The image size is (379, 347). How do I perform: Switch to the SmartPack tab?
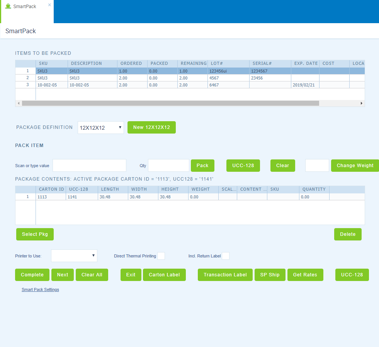[25, 7]
